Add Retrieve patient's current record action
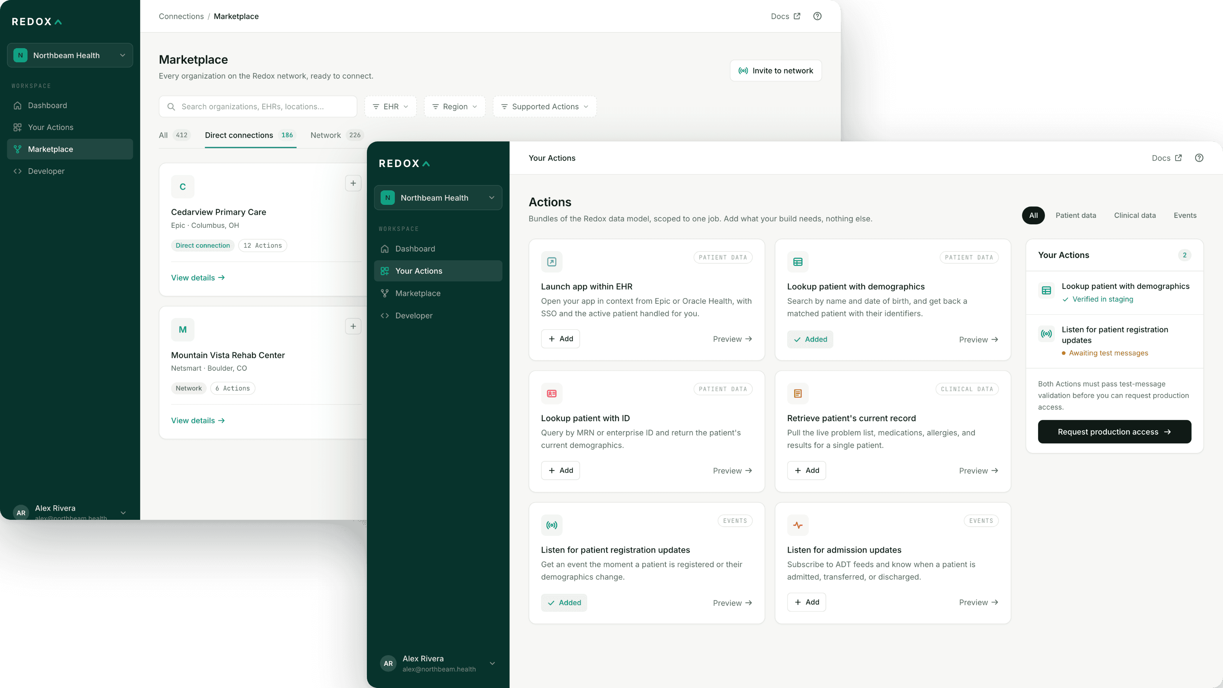This screenshot has width=1223, height=688. tap(806, 471)
